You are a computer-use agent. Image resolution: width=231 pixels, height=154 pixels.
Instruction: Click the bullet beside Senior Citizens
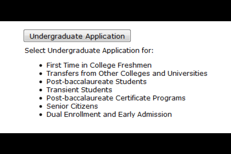click(41, 106)
